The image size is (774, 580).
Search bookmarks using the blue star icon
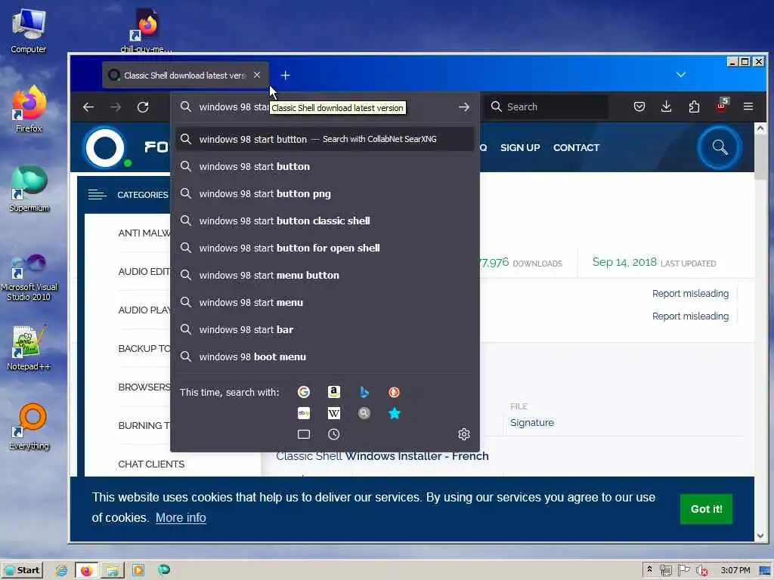click(x=394, y=413)
